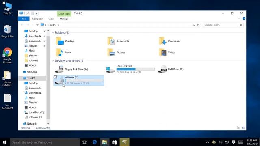This screenshot has width=260, height=146.
Task: Click Task View button on taskbar
Action: 84,142
